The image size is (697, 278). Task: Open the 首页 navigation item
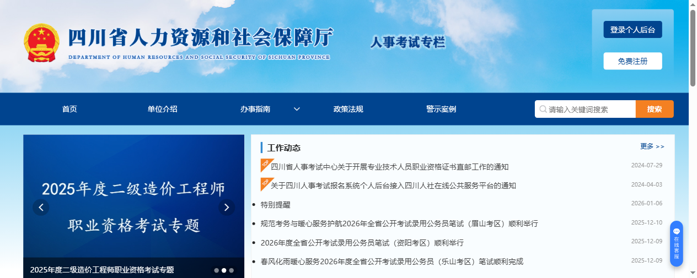point(69,109)
